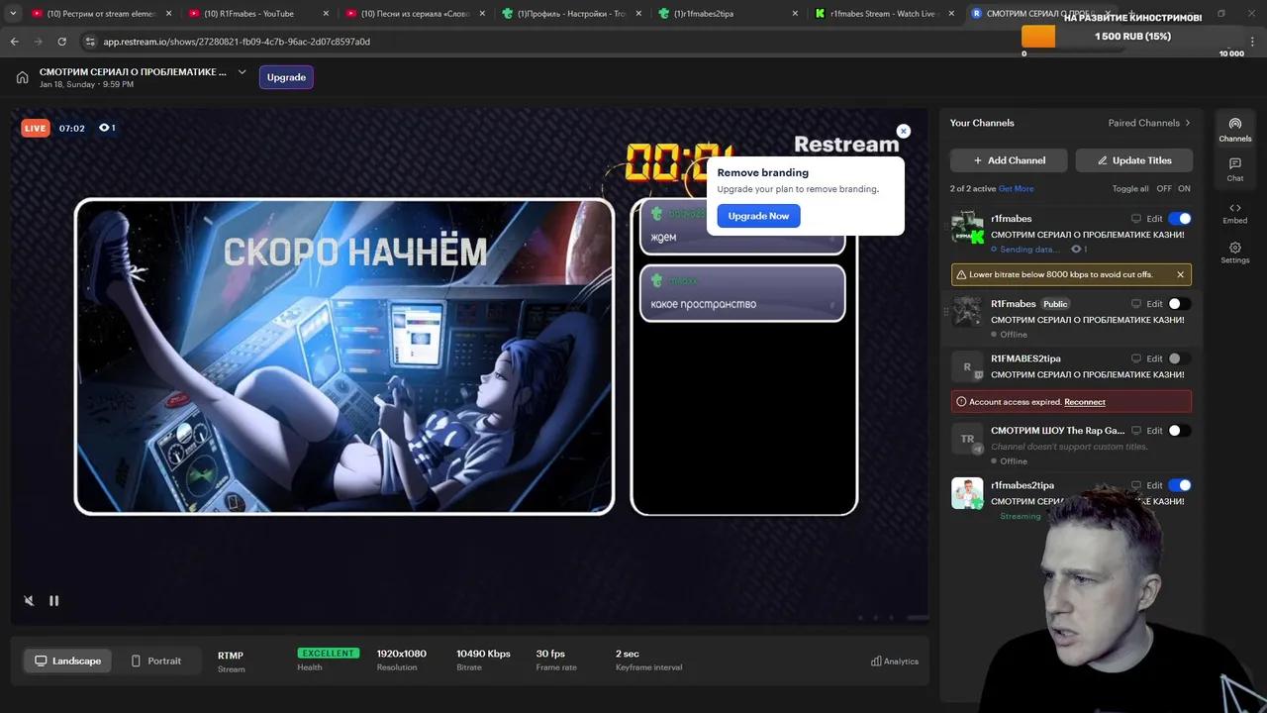The width and height of the screenshot is (1267, 713).
Task: Expand Paired Channels chevron
Action: (1188, 123)
